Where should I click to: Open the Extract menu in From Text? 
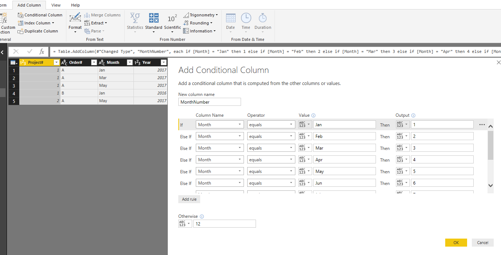pos(96,23)
